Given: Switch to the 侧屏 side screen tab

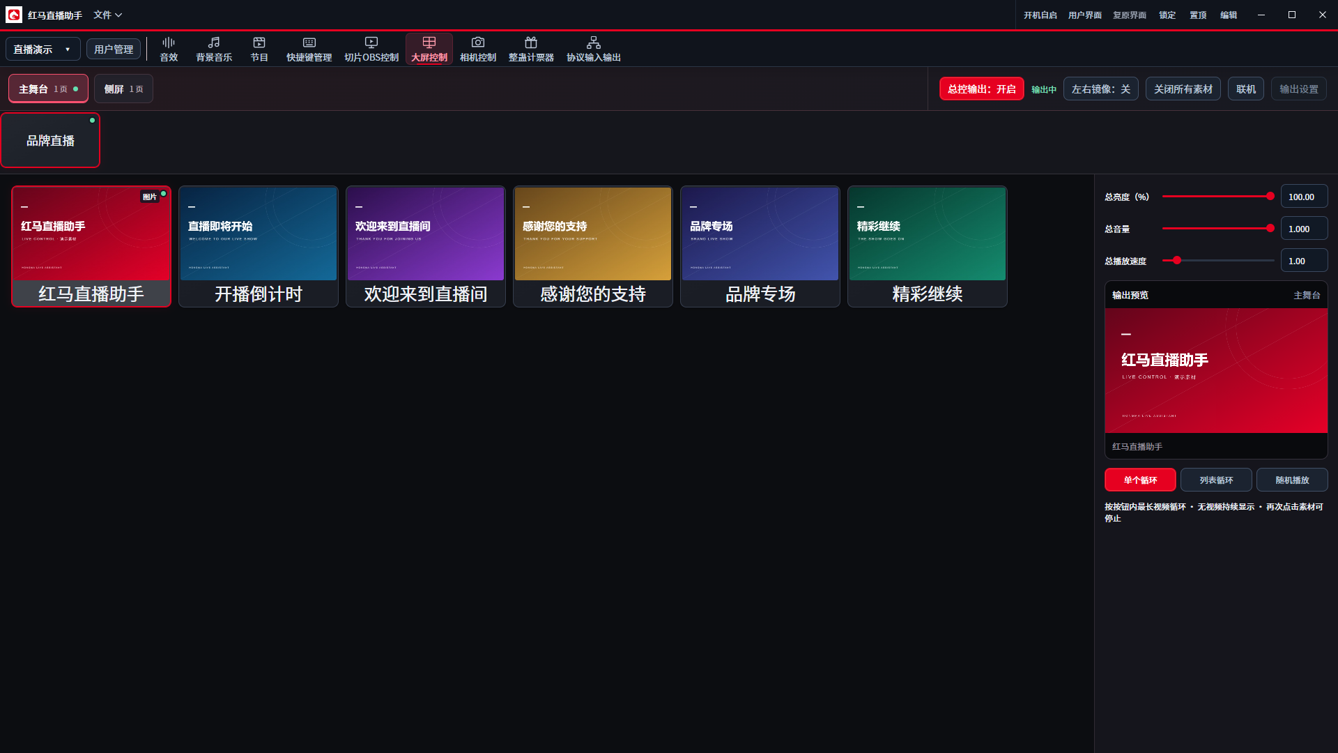Looking at the screenshot, I should point(123,89).
